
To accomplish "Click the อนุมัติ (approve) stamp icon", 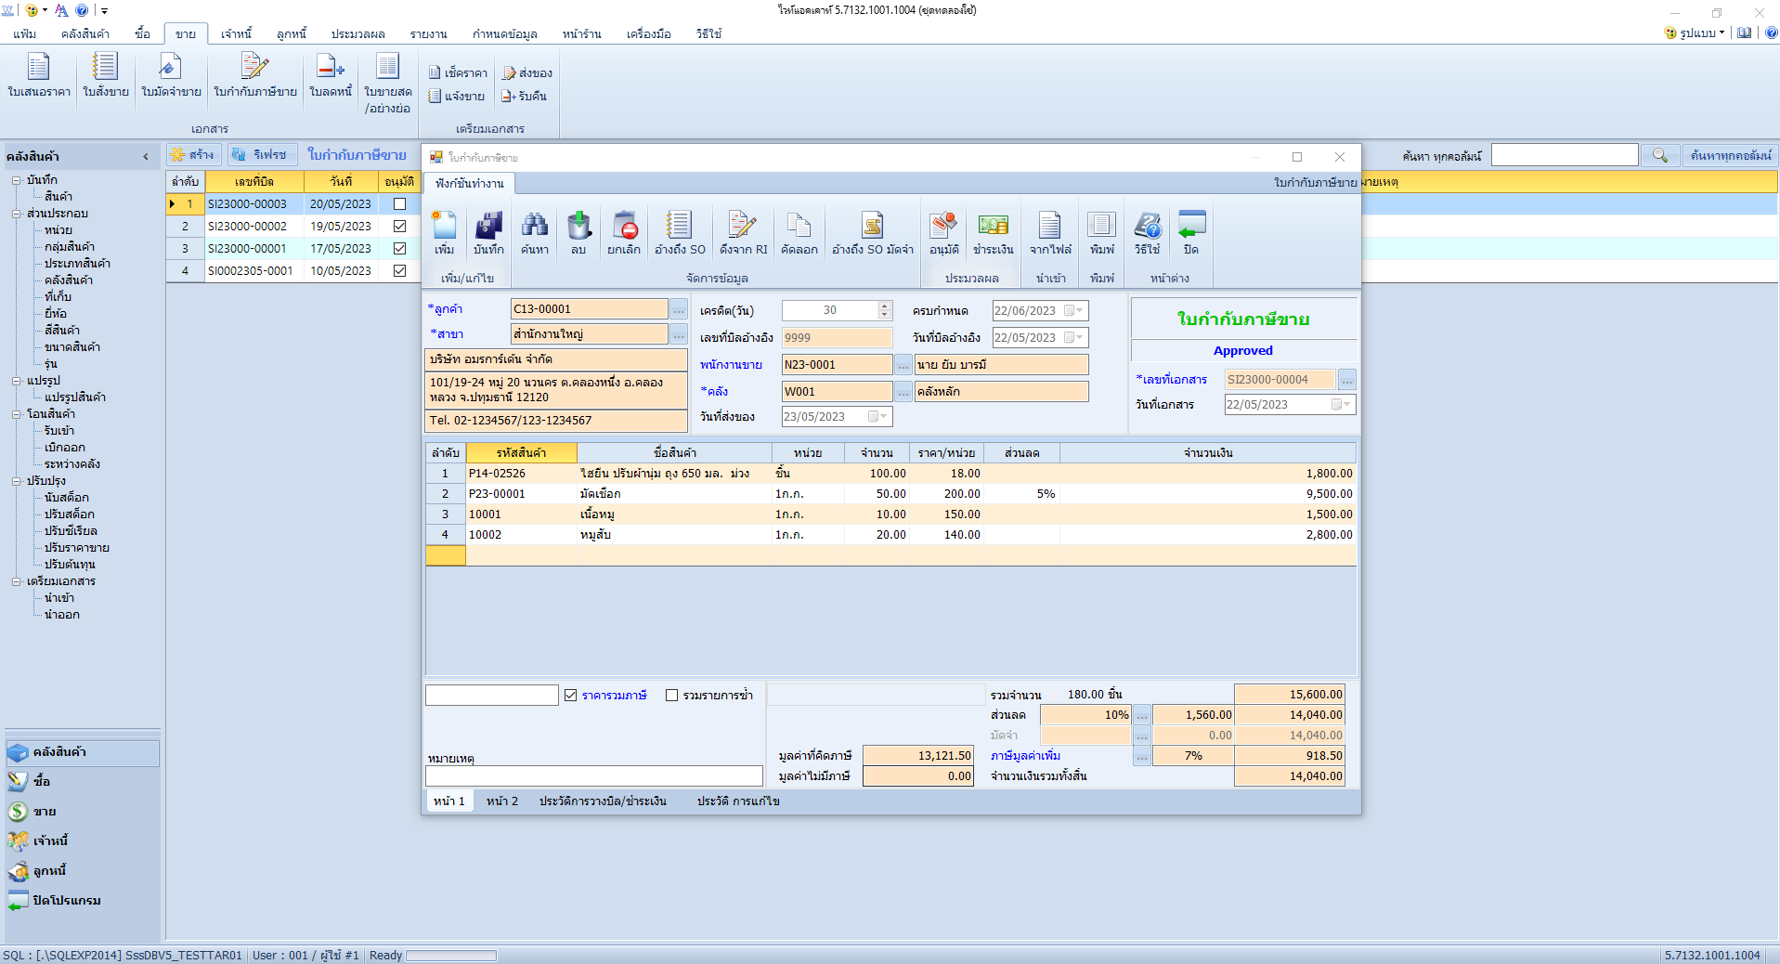I will (943, 233).
